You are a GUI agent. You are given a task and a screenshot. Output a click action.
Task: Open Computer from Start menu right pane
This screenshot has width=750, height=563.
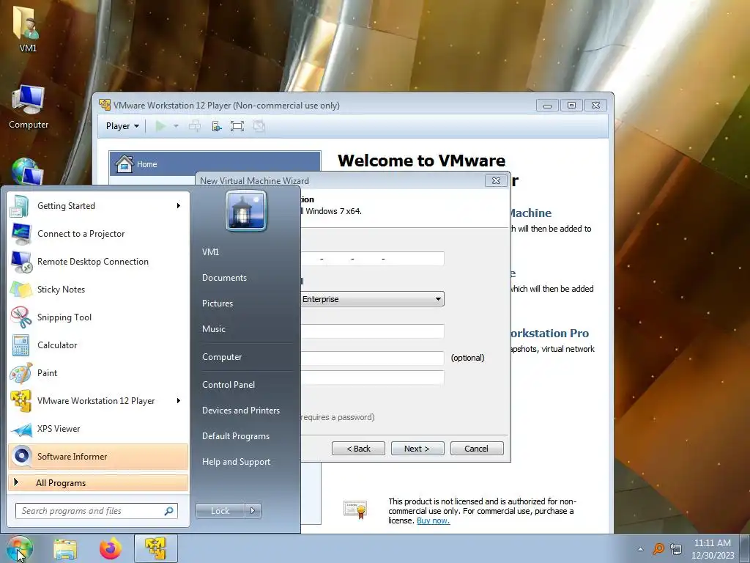coord(221,357)
